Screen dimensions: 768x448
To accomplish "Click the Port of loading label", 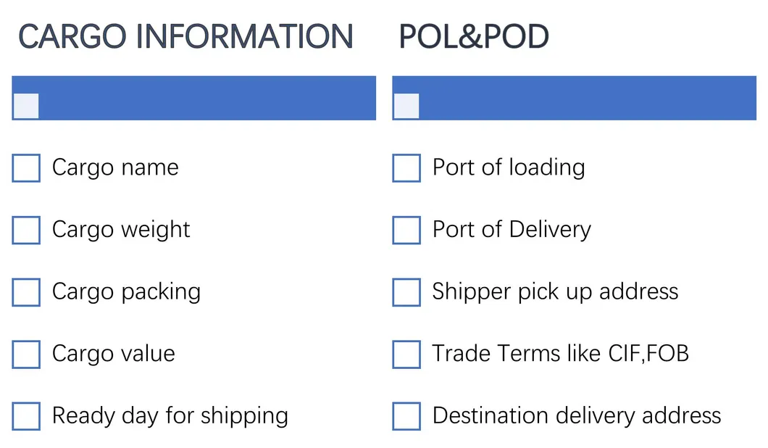I will pos(509,168).
